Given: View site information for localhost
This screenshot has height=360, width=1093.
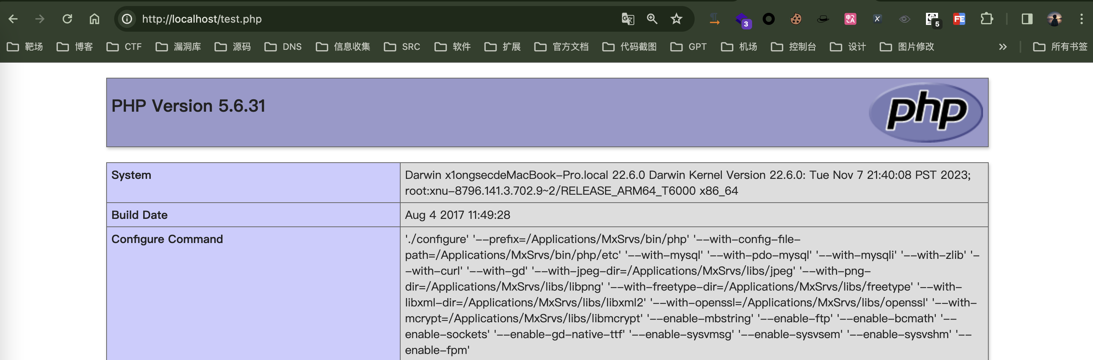Looking at the screenshot, I should click(x=127, y=19).
